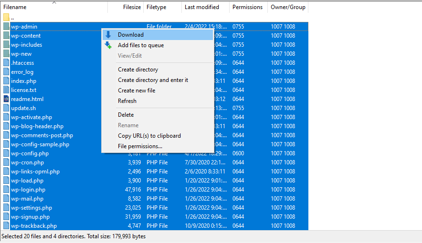Click the 47,916 filesize of wp-login.php

pyautogui.click(x=133, y=190)
